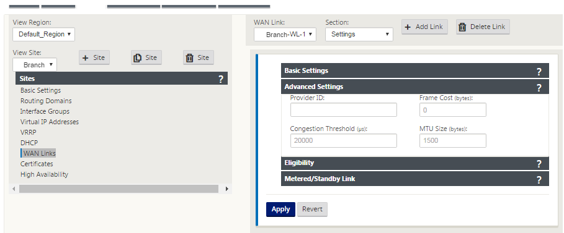Click the left arrow of horizontal scrollbar
This screenshot has height=233, width=564.
(x=14, y=189)
